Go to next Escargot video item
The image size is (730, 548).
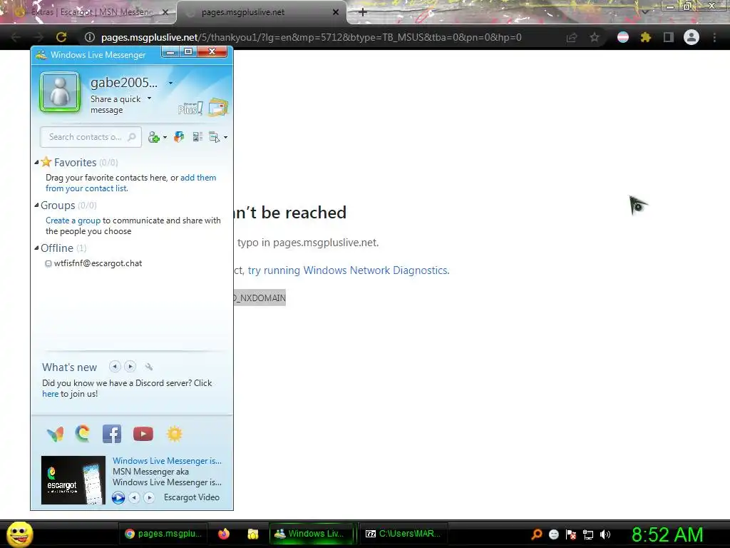pos(150,497)
